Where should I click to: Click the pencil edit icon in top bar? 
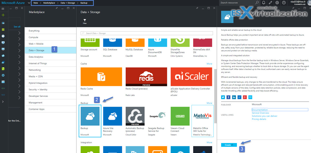(270, 3)
